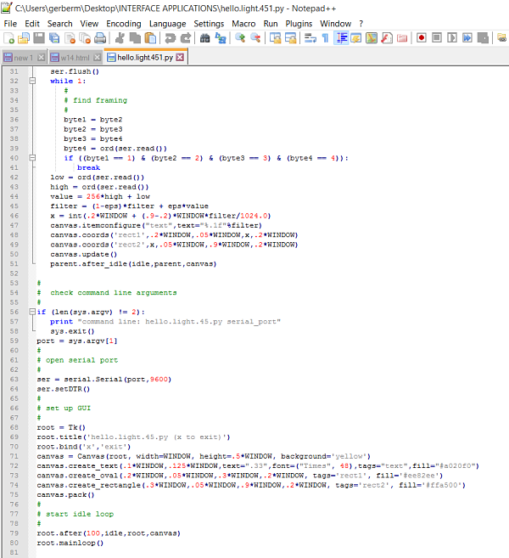Toggle the Document Map toolbar icon

pos(372,37)
